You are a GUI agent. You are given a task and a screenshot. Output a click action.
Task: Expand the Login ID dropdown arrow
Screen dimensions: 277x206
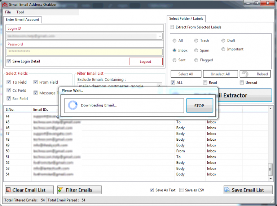point(160,36)
